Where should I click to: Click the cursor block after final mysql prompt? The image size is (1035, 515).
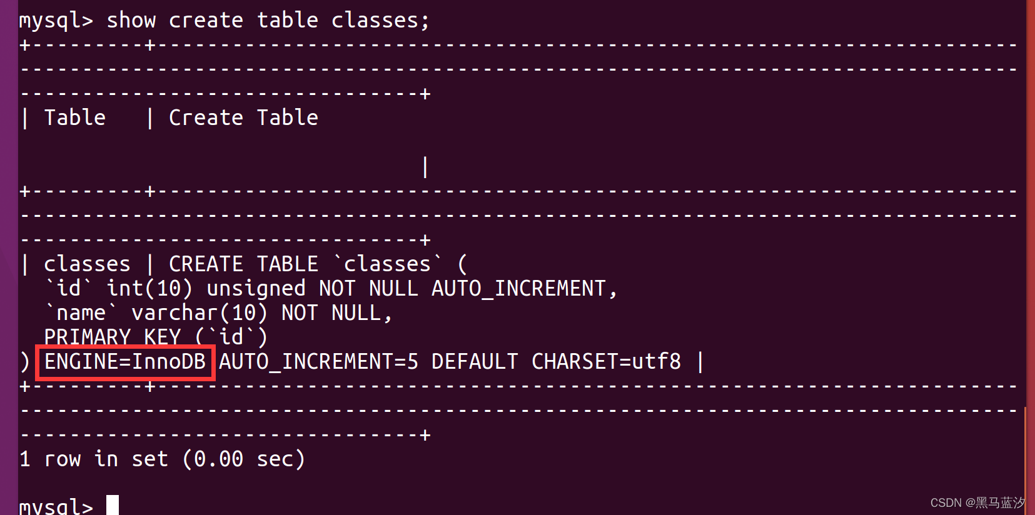(x=113, y=505)
